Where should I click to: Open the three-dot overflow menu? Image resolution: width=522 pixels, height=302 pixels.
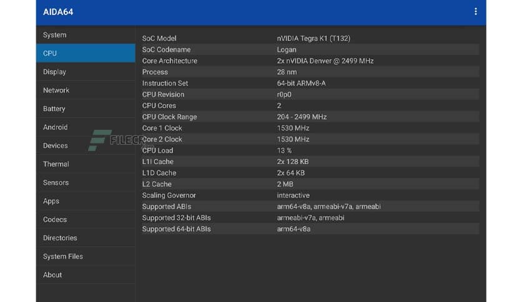coord(475,12)
